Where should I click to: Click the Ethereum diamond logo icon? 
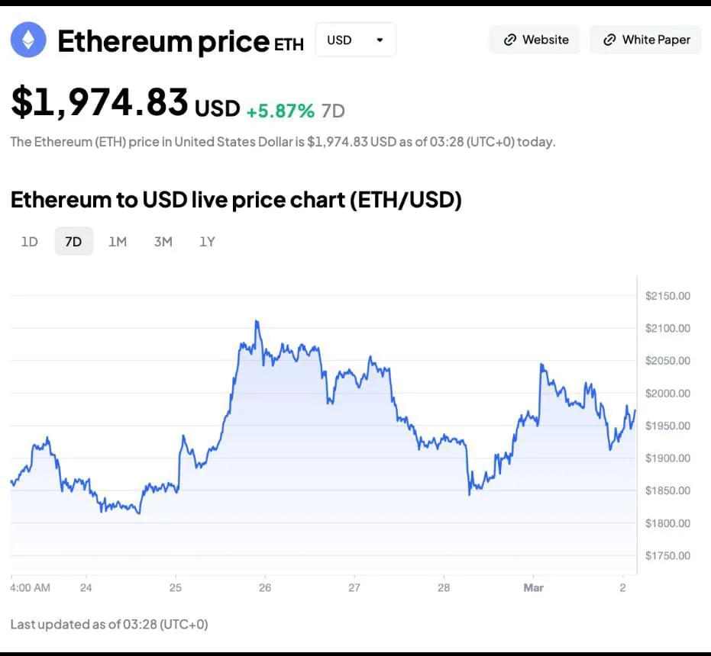[x=28, y=40]
